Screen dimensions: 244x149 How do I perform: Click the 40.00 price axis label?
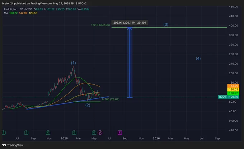coord(233,111)
